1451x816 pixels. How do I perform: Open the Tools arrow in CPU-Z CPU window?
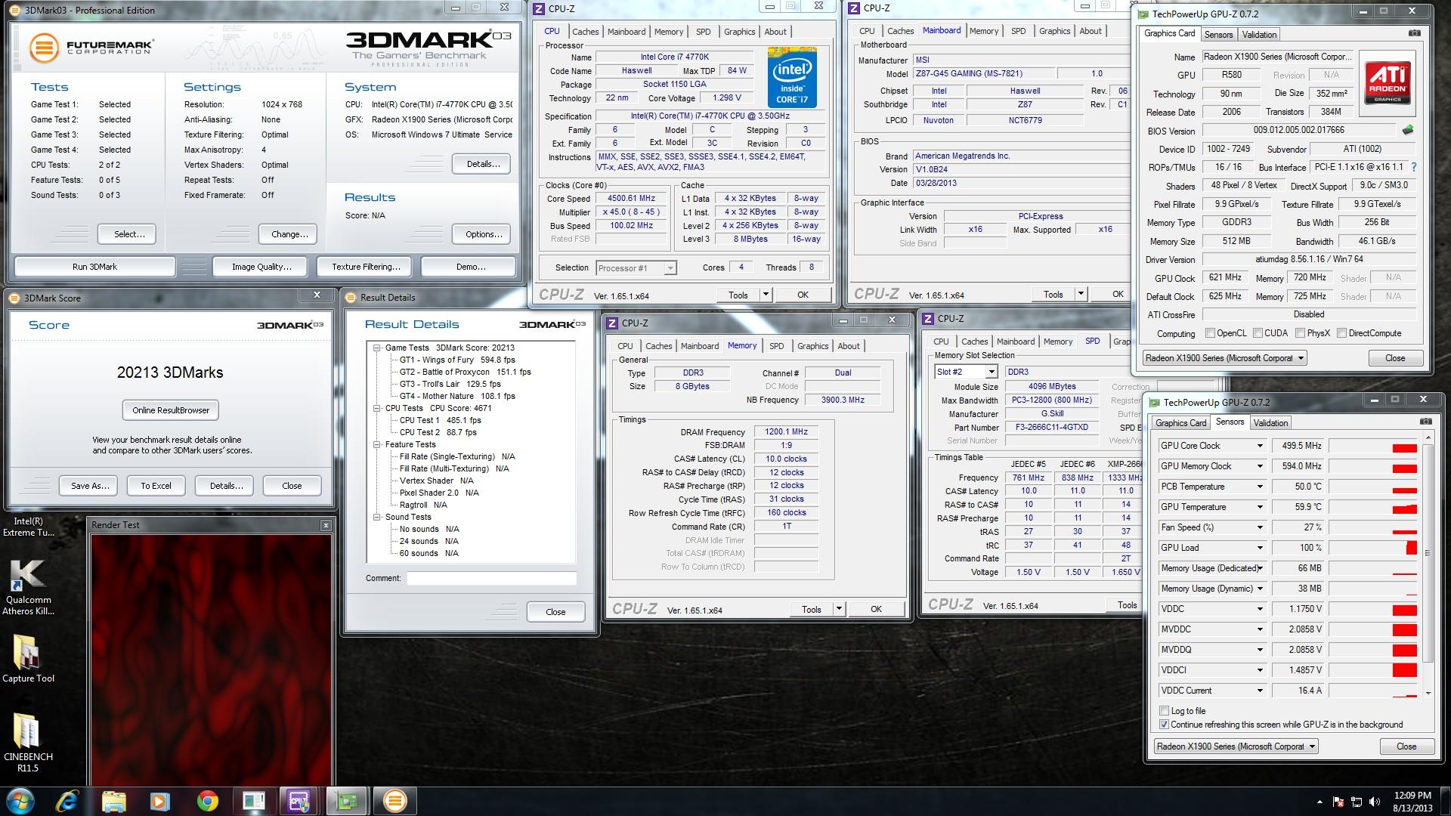pos(765,295)
